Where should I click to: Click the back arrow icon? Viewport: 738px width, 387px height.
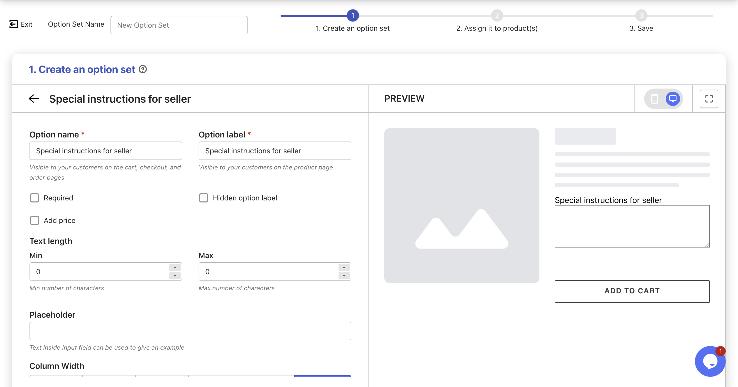coord(34,99)
